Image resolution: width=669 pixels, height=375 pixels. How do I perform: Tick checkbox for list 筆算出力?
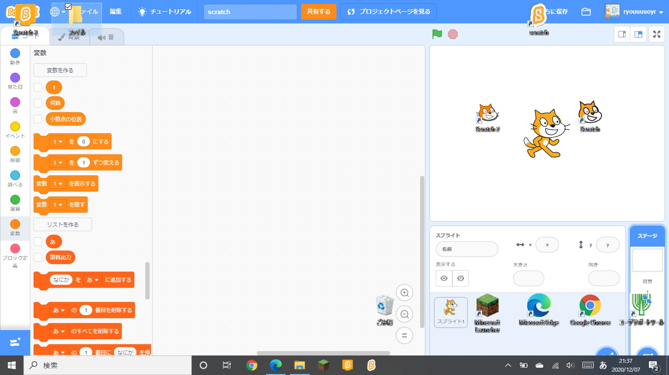[x=38, y=257]
